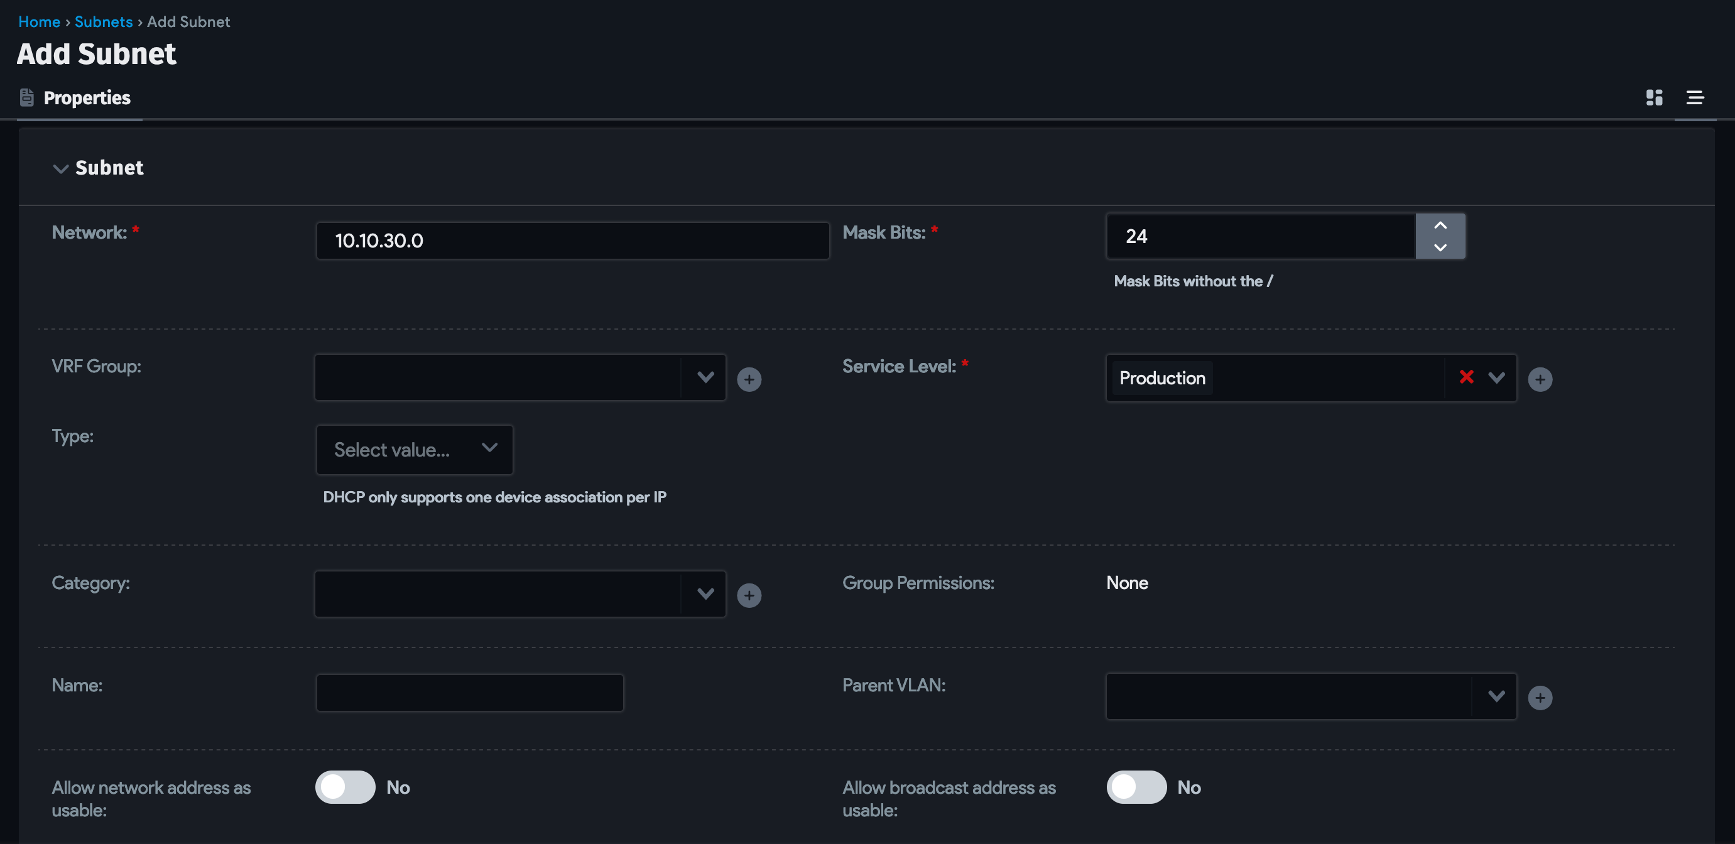Go to Home via breadcrumb link

39,21
